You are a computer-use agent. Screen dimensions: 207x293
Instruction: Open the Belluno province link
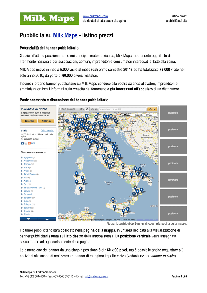27,191
